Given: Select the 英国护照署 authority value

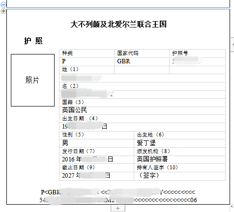Looking at the screenshot, I should point(152,159).
